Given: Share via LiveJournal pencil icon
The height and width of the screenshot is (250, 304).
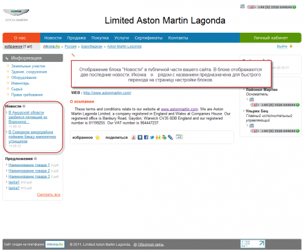Looking at the screenshot, I should [170, 137].
